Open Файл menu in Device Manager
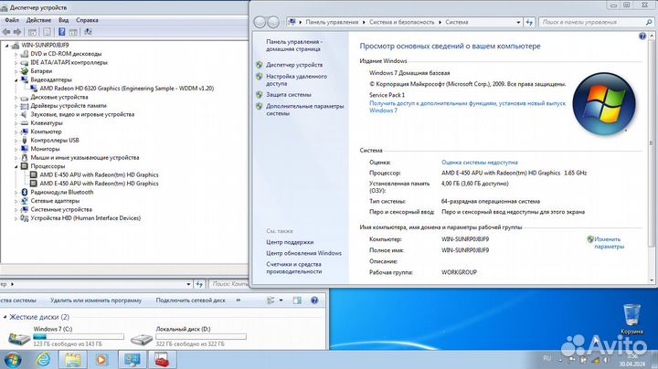 click(12, 20)
